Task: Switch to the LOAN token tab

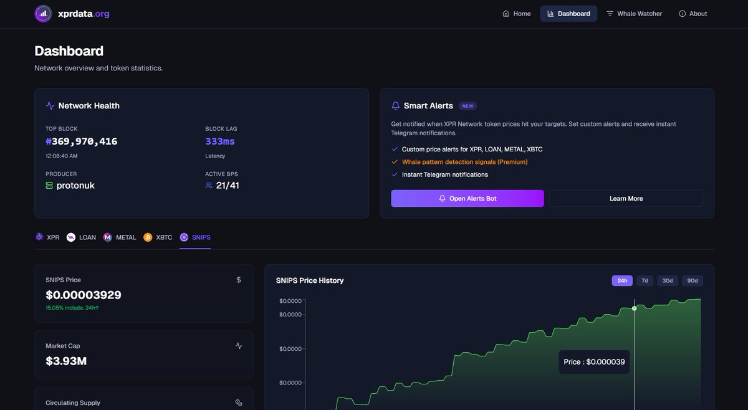Action: point(81,237)
